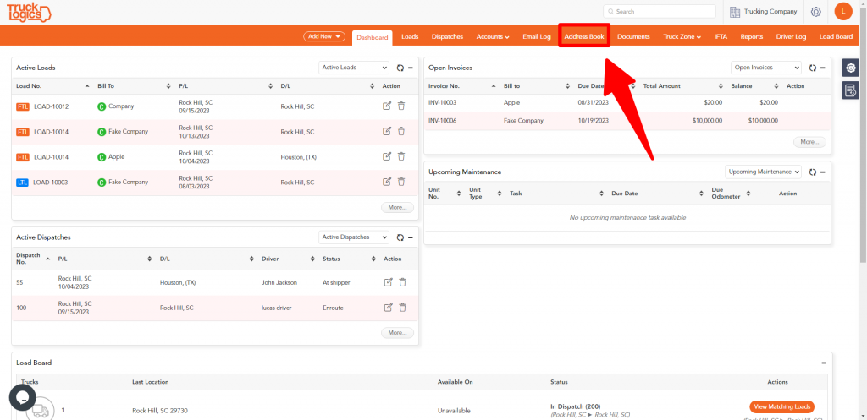The width and height of the screenshot is (867, 420).
Task: Open the Add New dropdown
Action: [x=324, y=36]
